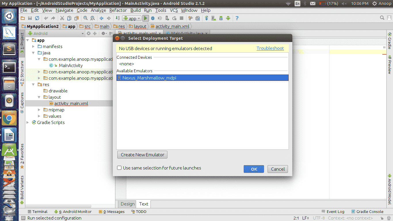Open MySQL Workbench from dock

click(x=9, y=33)
